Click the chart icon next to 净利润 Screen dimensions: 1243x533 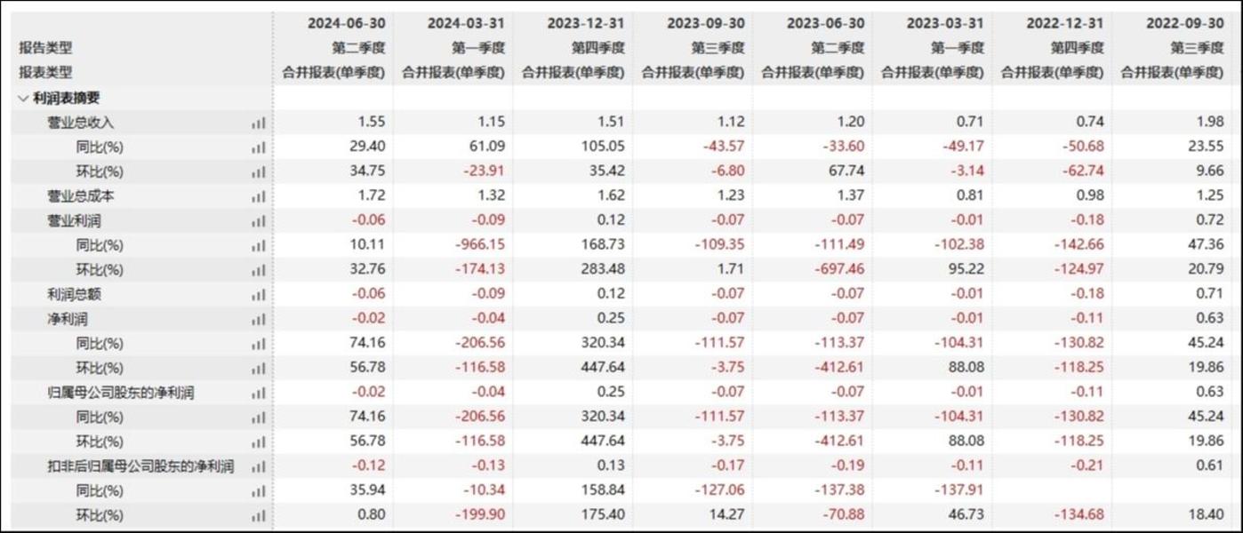click(x=258, y=319)
